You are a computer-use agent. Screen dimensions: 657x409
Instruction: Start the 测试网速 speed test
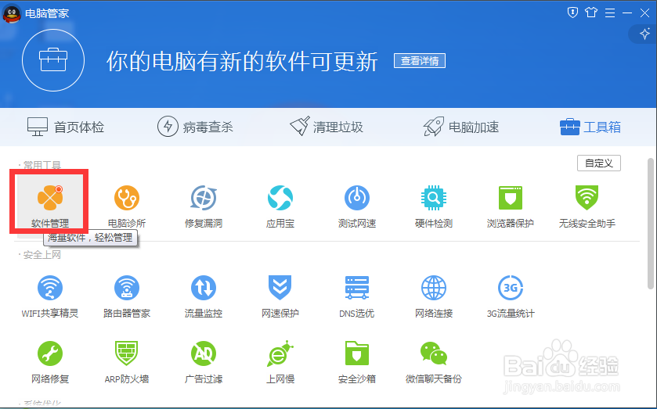(x=357, y=206)
